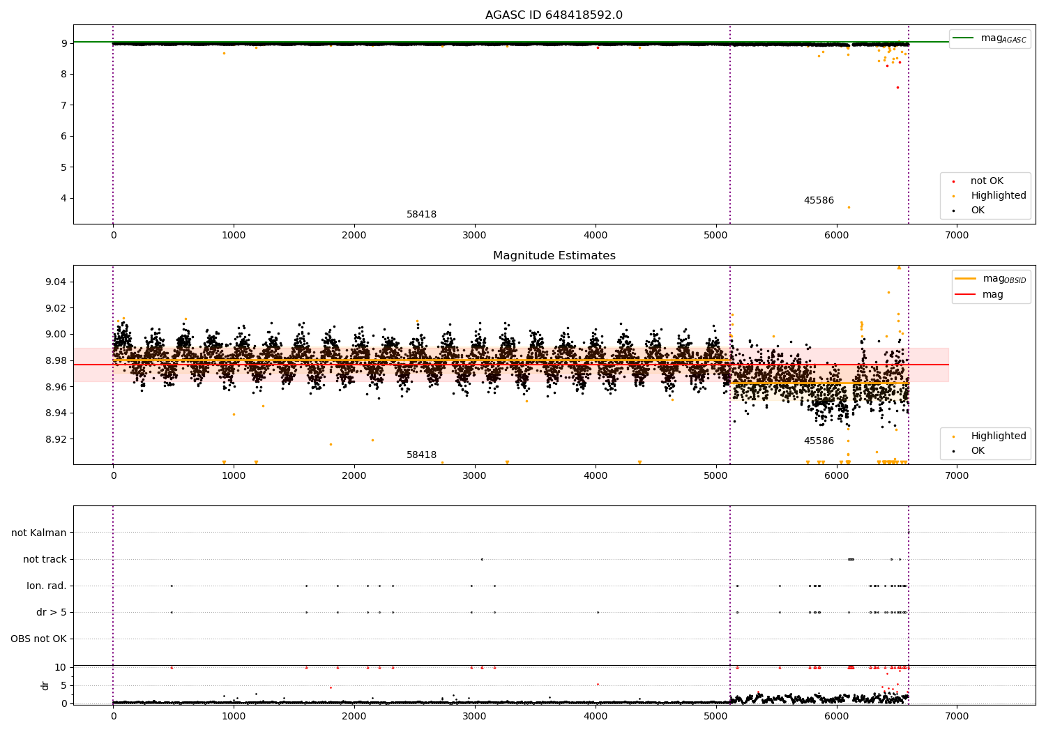This screenshot has height=732, width=1046.
Task: Click y-axis tick "4" in top plot
Action: click(x=64, y=198)
